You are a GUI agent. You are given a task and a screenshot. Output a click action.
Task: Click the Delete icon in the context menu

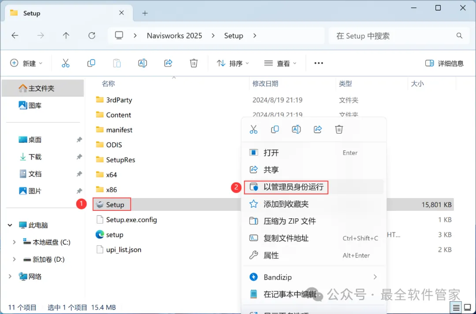[x=339, y=129]
